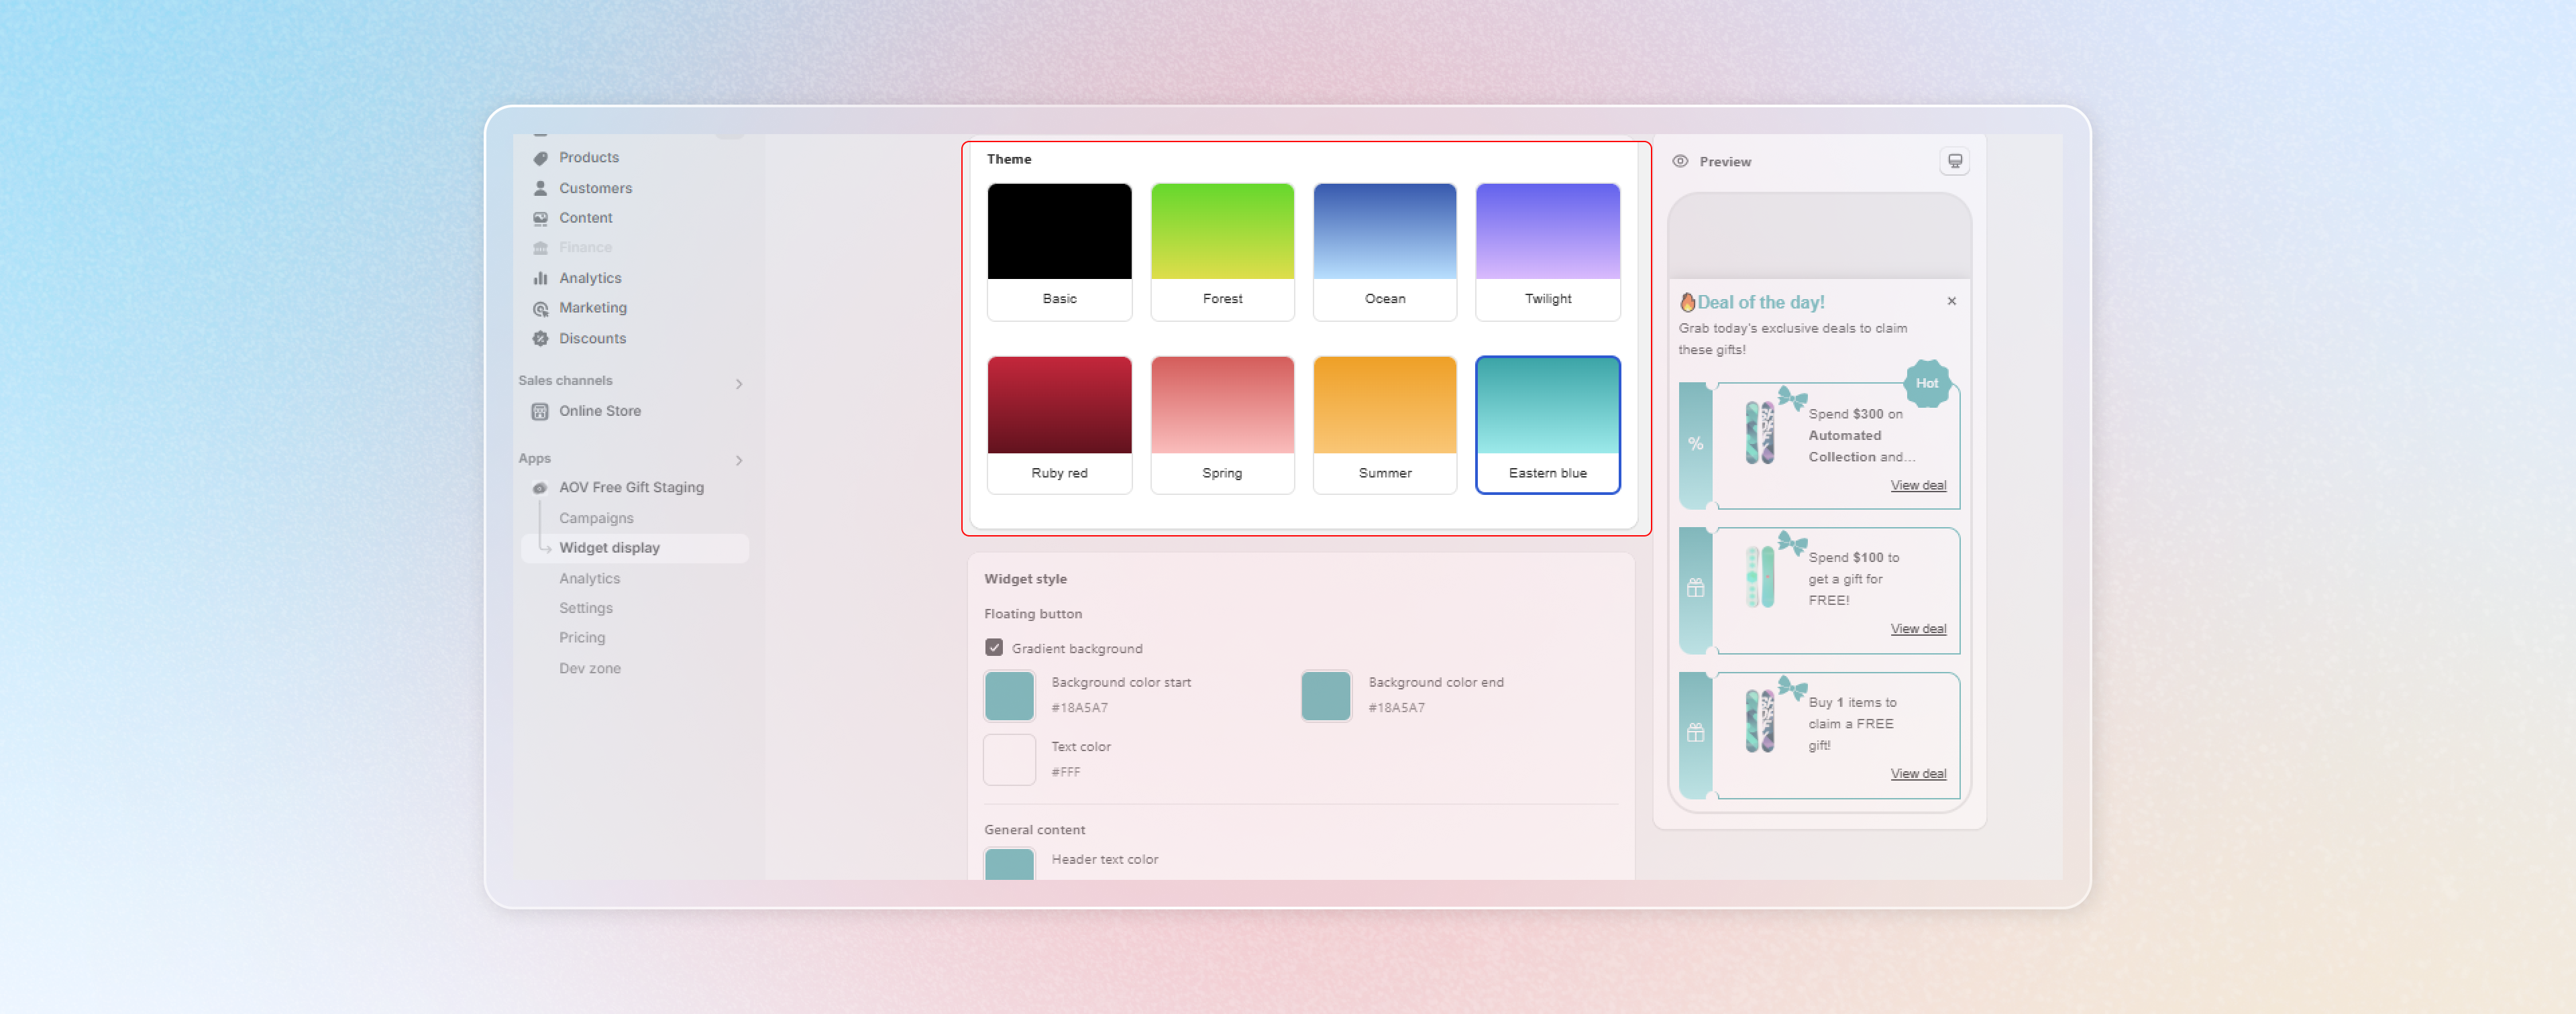Image resolution: width=2576 pixels, height=1014 pixels.
Task: Click the Online Store icon
Action: (x=540, y=411)
